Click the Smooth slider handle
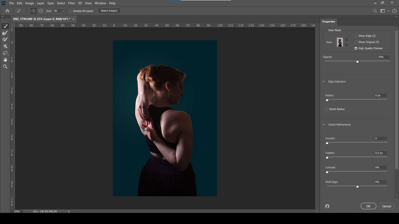 [x=327, y=143]
